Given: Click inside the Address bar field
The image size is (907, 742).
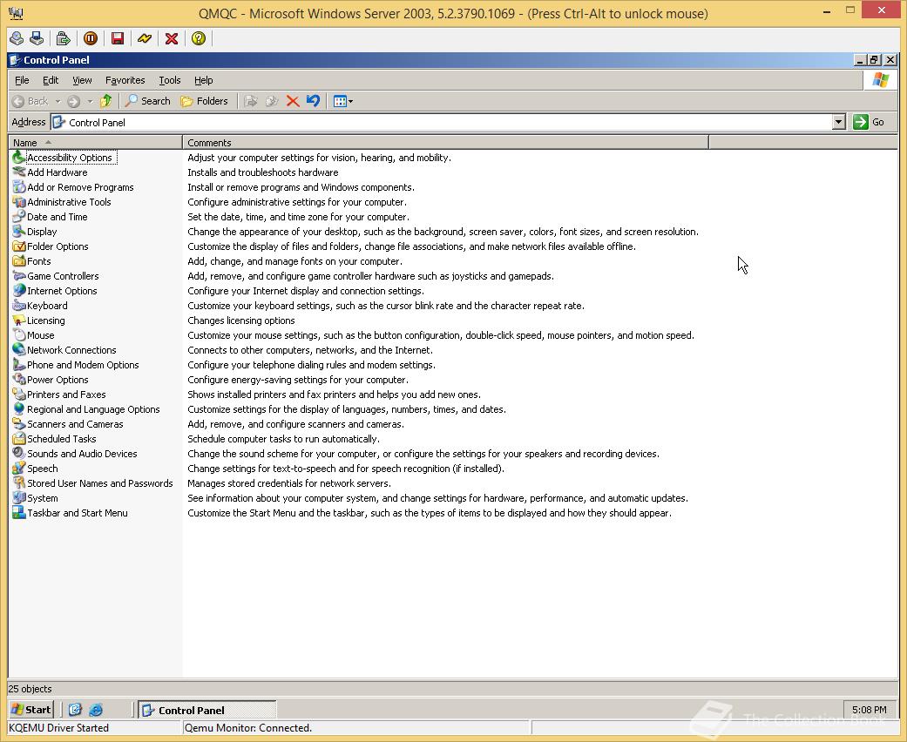Looking at the screenshot, I should click(442, 122).
